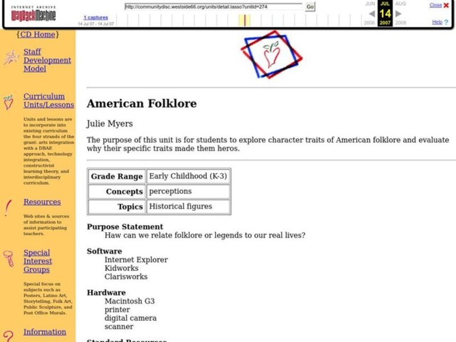Click the paintbrush icon beside Staff Development Model
Viewport: 456px width, 342px height.
point(10,57)
